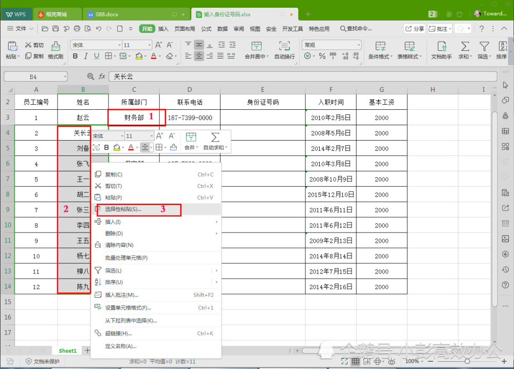Open the Table Style tool

(410, 50)
